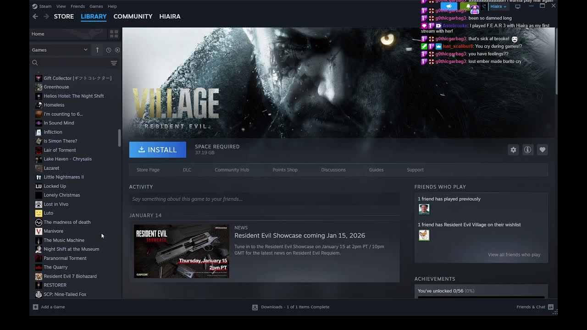Screen dimensions: 587x330
Task: Click the achievements progress bar
Action: click(481, 297)
